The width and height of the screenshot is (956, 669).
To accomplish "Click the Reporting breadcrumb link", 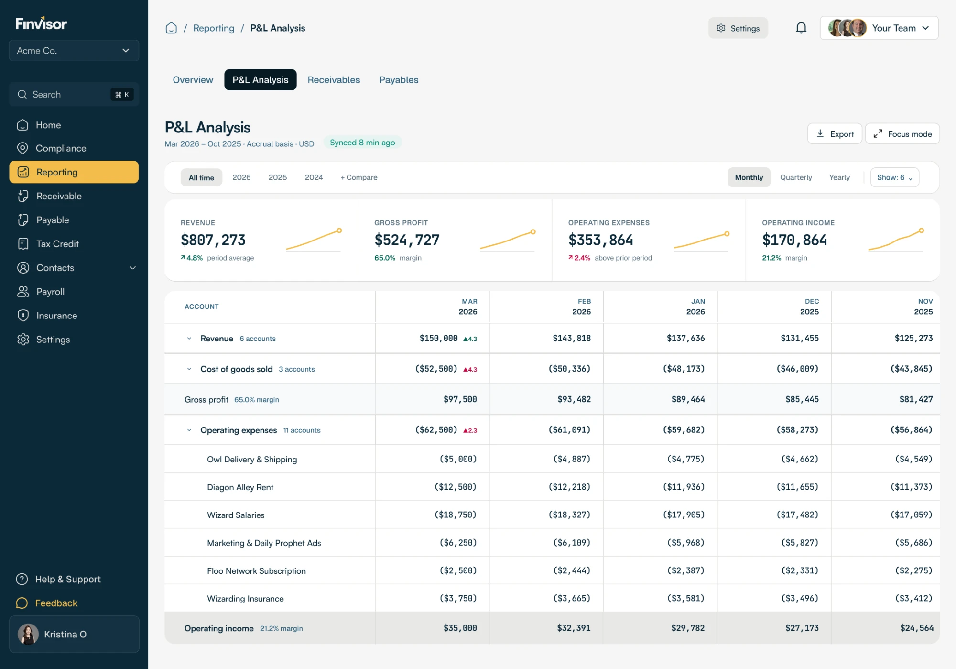I will (214, 28).
